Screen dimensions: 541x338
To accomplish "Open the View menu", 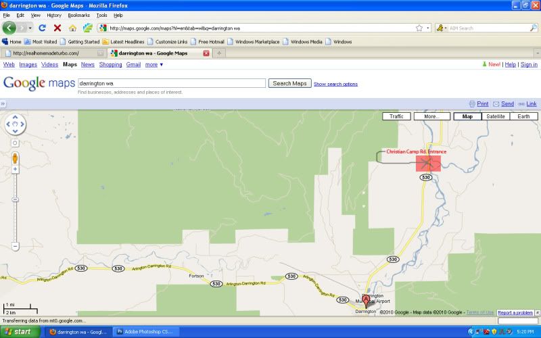I will 36,15.
